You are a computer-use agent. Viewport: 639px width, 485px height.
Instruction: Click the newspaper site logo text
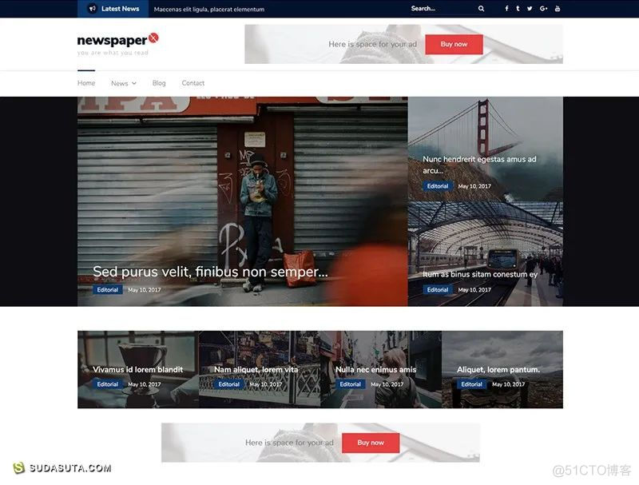coord(112,40)
